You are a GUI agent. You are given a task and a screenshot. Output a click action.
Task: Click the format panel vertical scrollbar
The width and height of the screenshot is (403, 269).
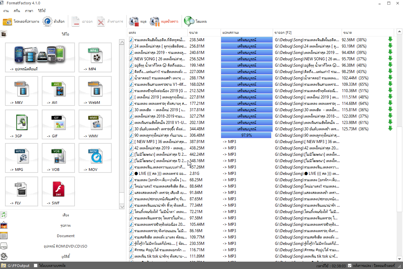[121, 124]
